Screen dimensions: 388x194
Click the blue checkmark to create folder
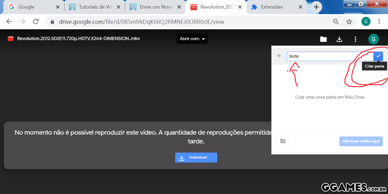[378, 56]
